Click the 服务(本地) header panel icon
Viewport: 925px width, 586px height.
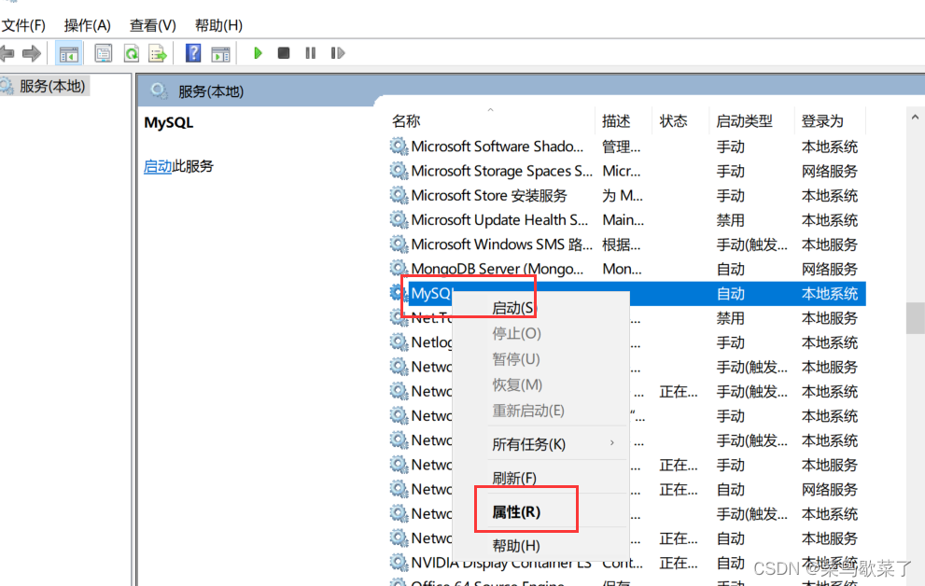tap(159, 91)
